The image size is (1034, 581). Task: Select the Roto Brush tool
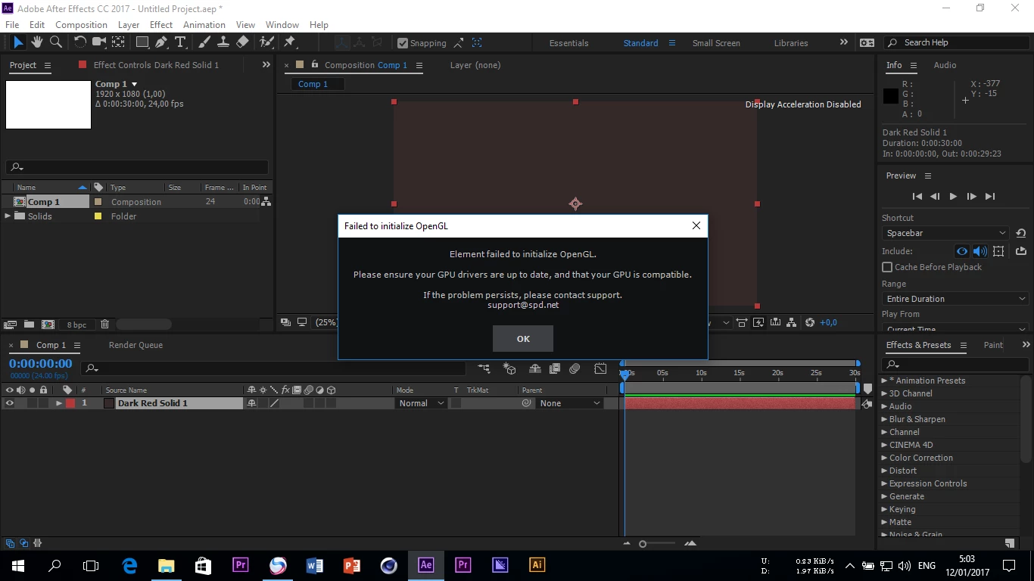click(x=266, y=42)
